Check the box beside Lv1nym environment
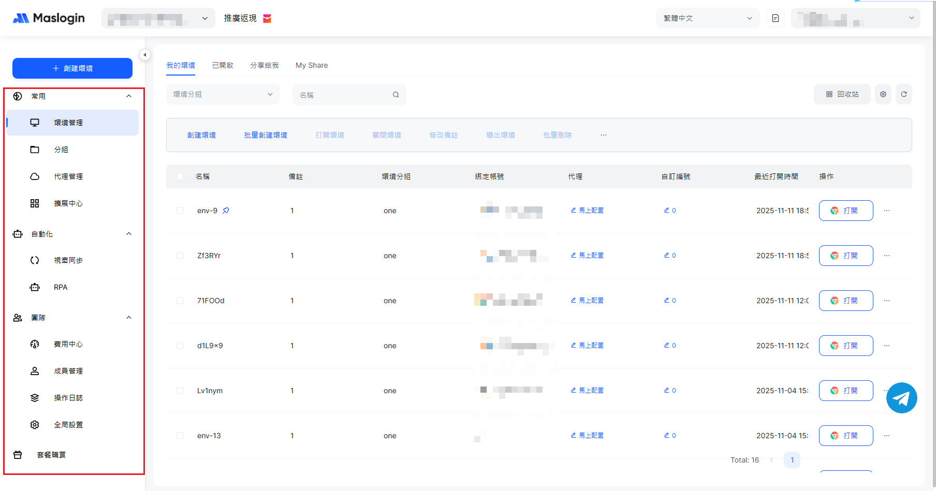The image size is (936, 491). (x=180, y=391)
